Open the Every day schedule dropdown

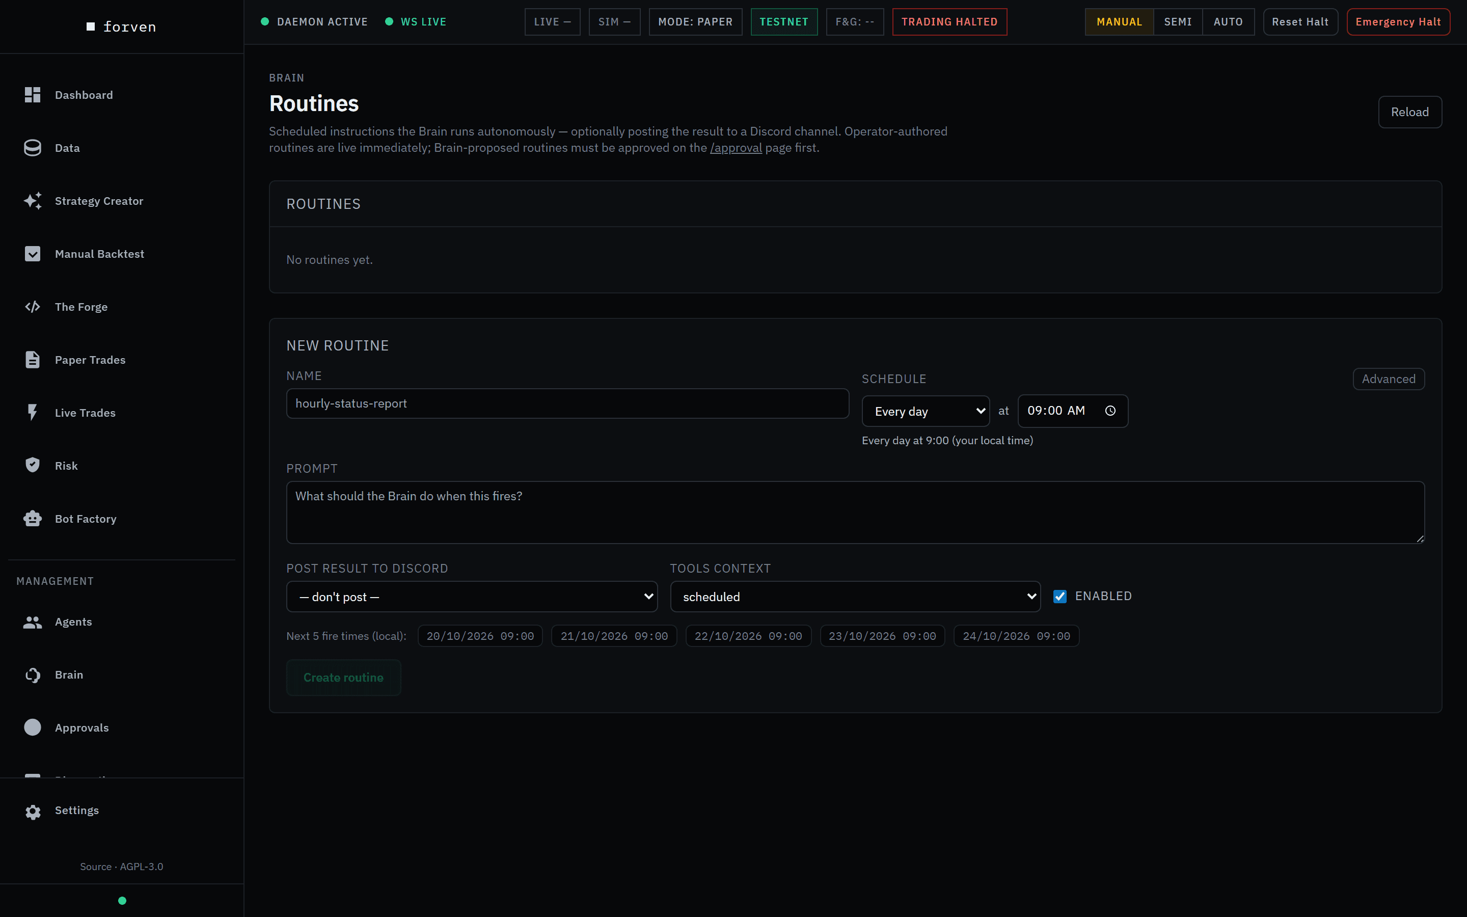tap(926, 411)
